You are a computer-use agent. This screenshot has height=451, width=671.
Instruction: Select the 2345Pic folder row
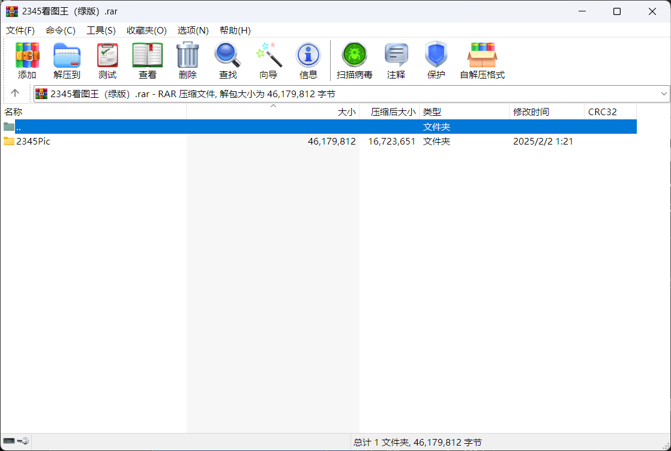34,142
